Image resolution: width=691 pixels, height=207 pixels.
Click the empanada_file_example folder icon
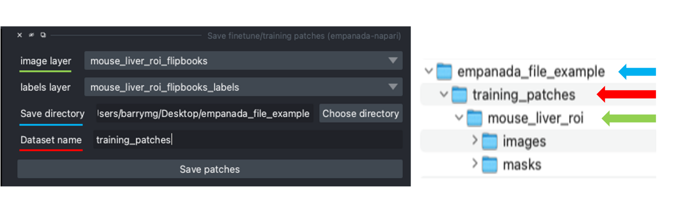point(444,71)
